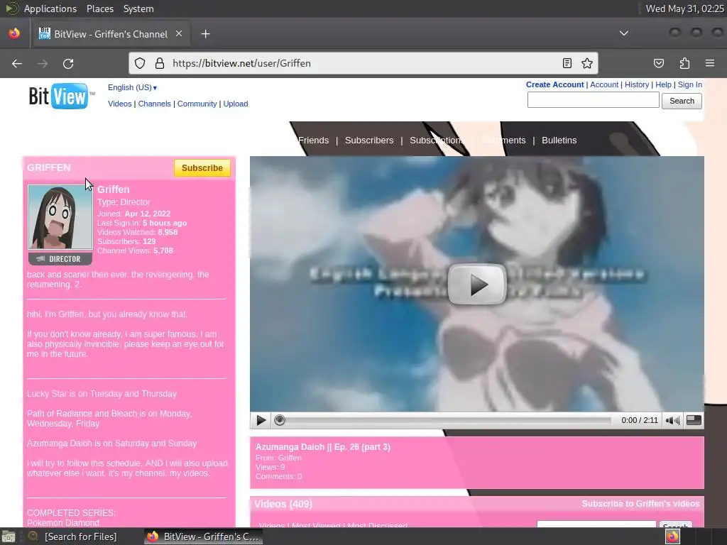Click the Firefox back arrow
The image size is (727, 545).
(17, 63)
